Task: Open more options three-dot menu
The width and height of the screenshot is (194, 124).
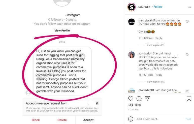Action: (x=189, y=7)
